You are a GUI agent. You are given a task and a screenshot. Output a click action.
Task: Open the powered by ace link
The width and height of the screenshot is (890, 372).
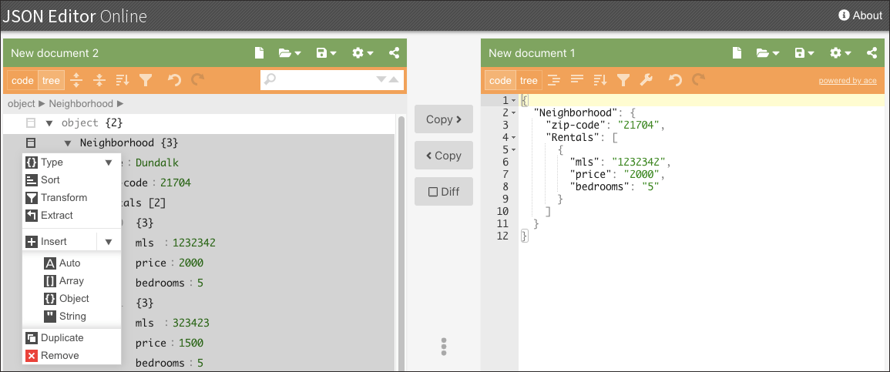click(x=848, y=81)
